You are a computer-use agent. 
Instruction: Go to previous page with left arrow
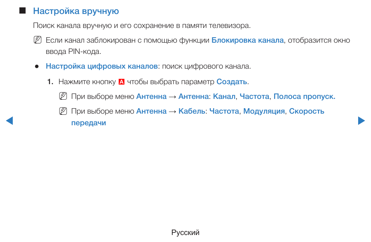[x=9, y=121]
